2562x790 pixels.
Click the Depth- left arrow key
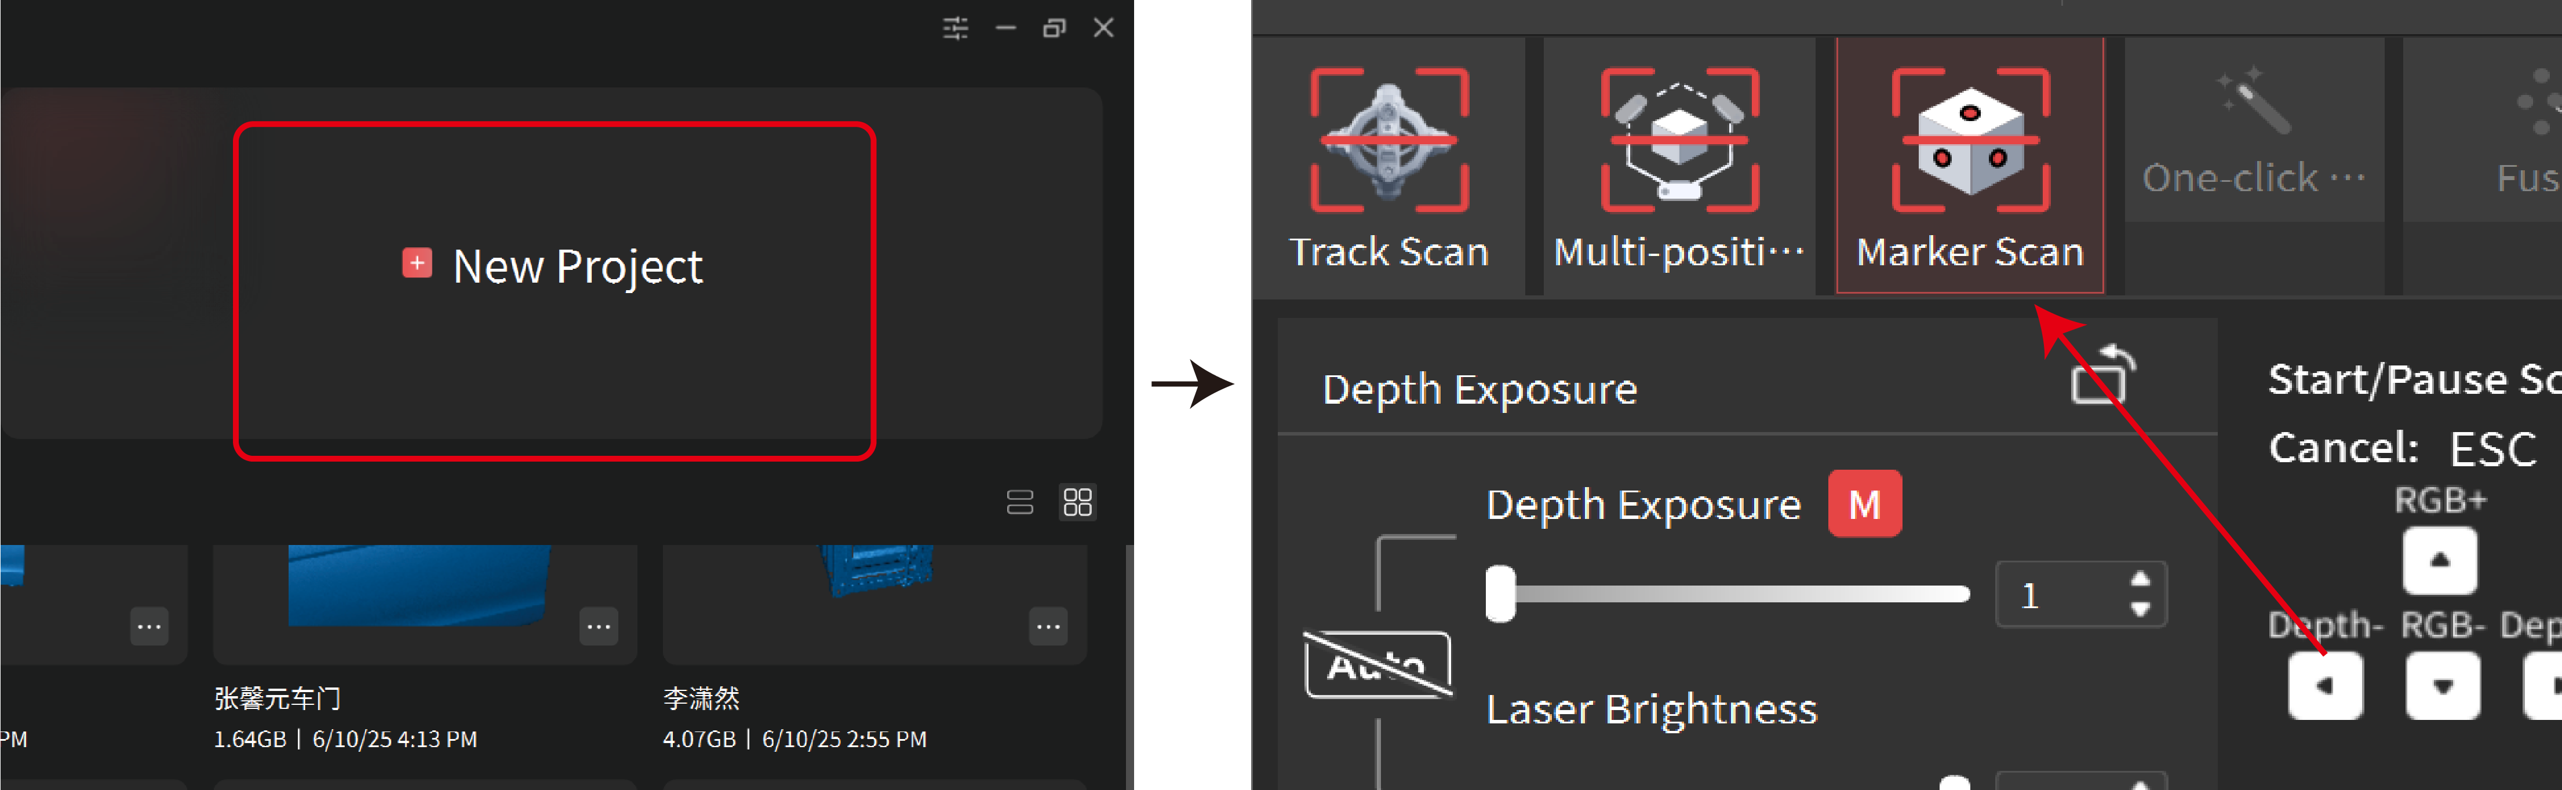pyautogui.click(x=2326, y=685)
